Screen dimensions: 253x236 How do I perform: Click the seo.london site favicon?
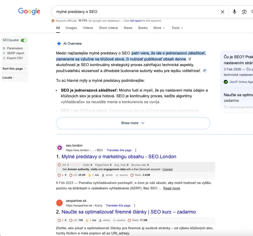click(60, 148)
